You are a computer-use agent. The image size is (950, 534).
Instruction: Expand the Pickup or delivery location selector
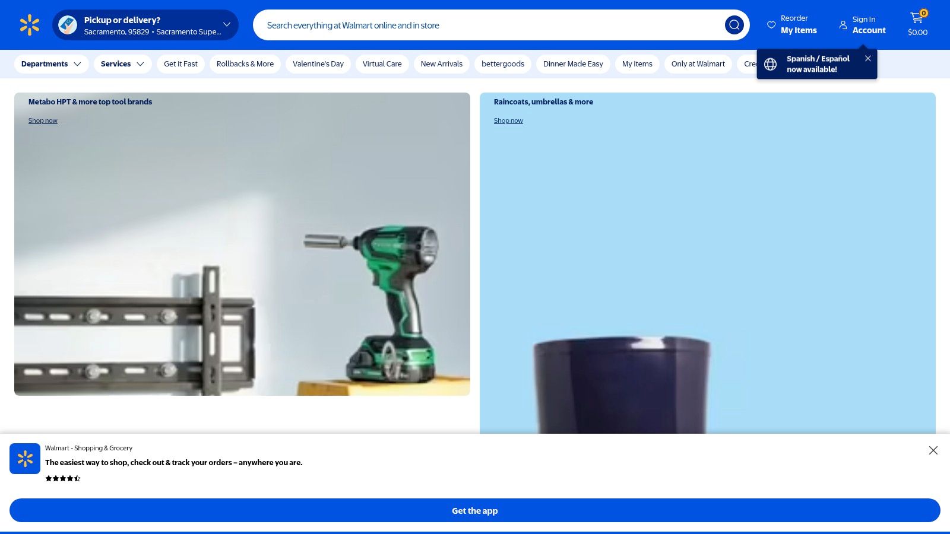point(226,24)
